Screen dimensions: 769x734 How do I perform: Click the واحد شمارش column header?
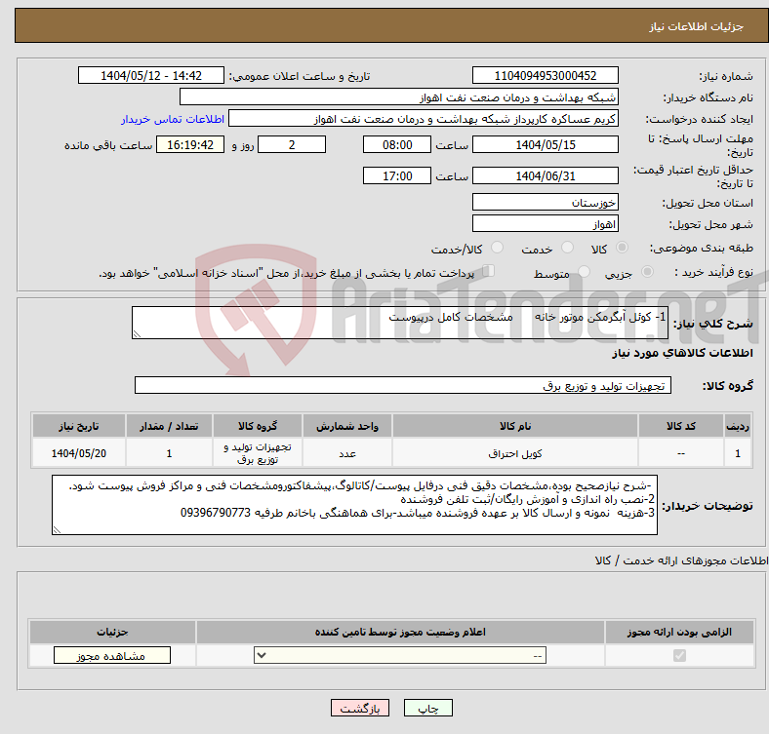pyautogui.click(x=347, y=426)
